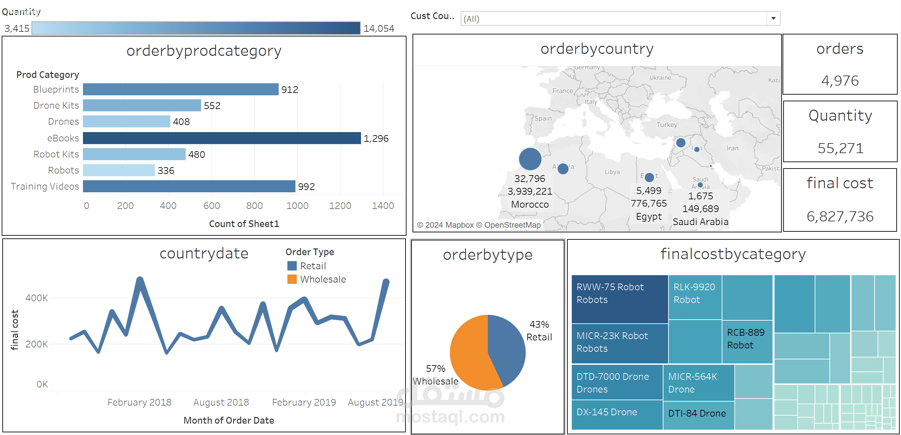Click the Month of Order Date axis title
Image resolution: width=901 pixels, height=435 pixels.
[229, 420]
